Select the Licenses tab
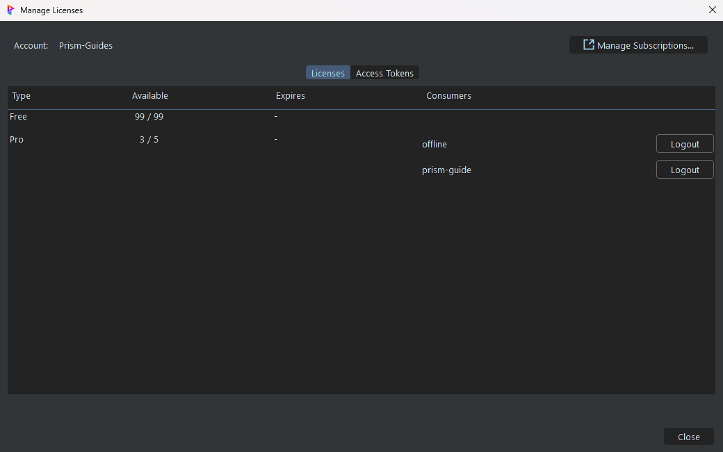Screen dimensions: 723x452 pos(327,73)
